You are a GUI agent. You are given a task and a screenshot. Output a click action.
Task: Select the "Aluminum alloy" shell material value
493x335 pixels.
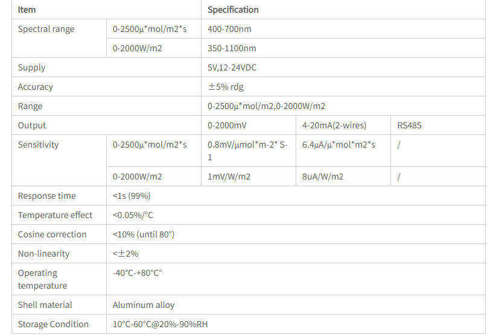[144, 305]
